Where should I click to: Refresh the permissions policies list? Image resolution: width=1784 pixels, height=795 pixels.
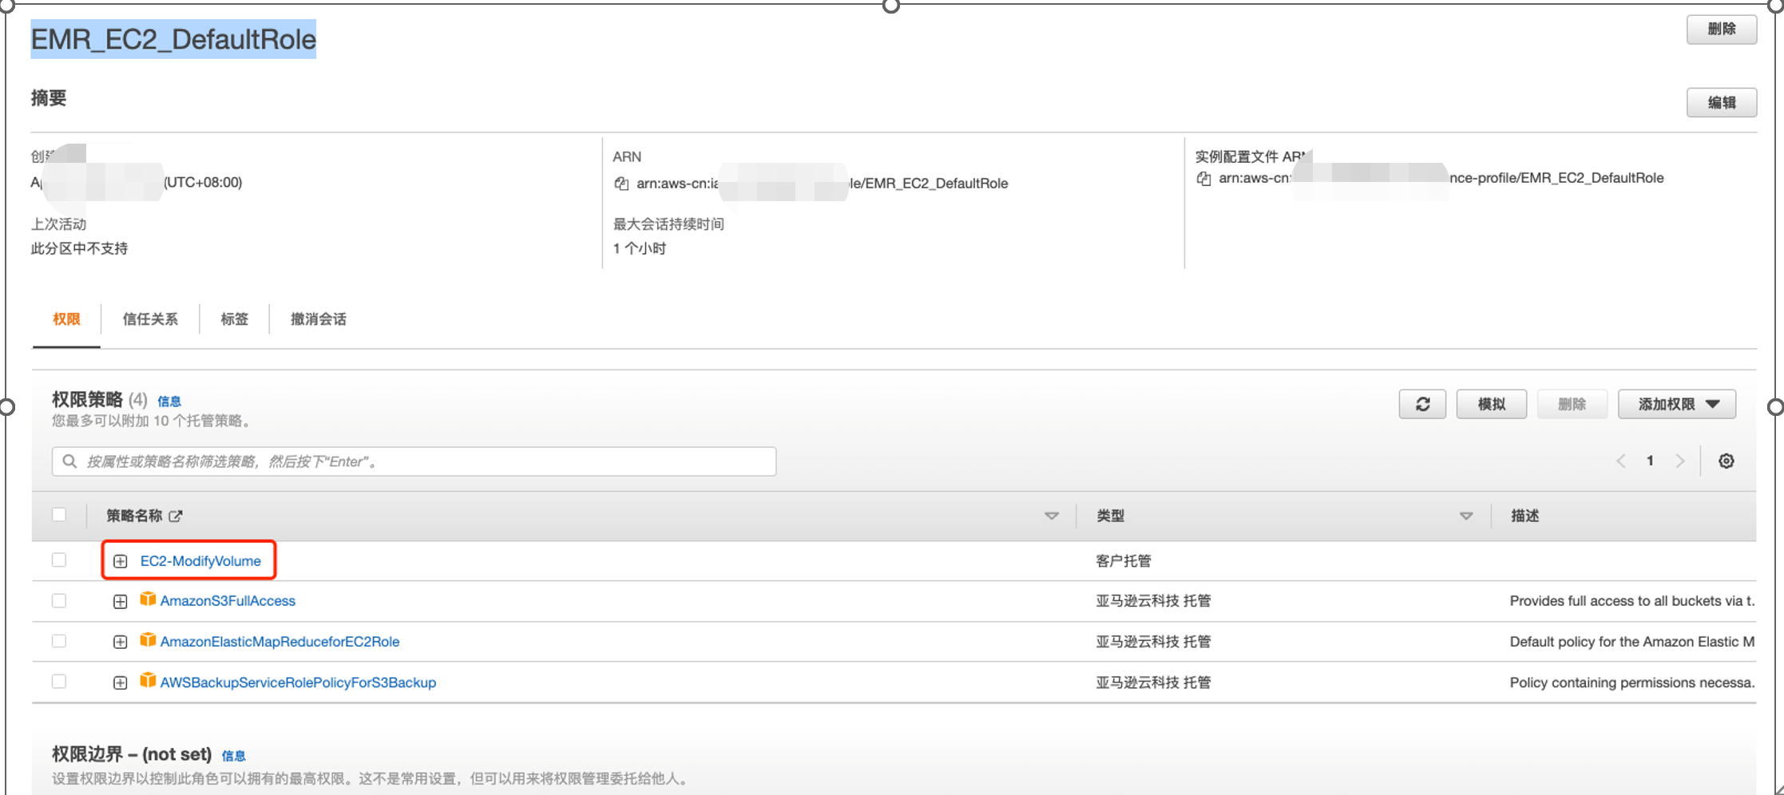[1422, 404]
